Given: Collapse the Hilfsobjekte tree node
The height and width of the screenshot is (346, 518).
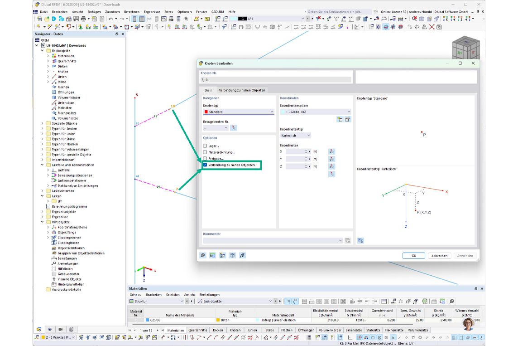Looking at the screenshot, I should point(42,222).
